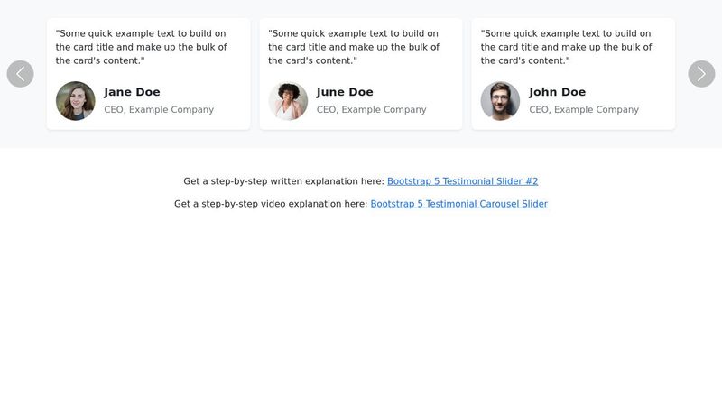Select job title text under June Doe
This screenshot has width=722, height=406.
pyautogui.click(x=371, y=109)
